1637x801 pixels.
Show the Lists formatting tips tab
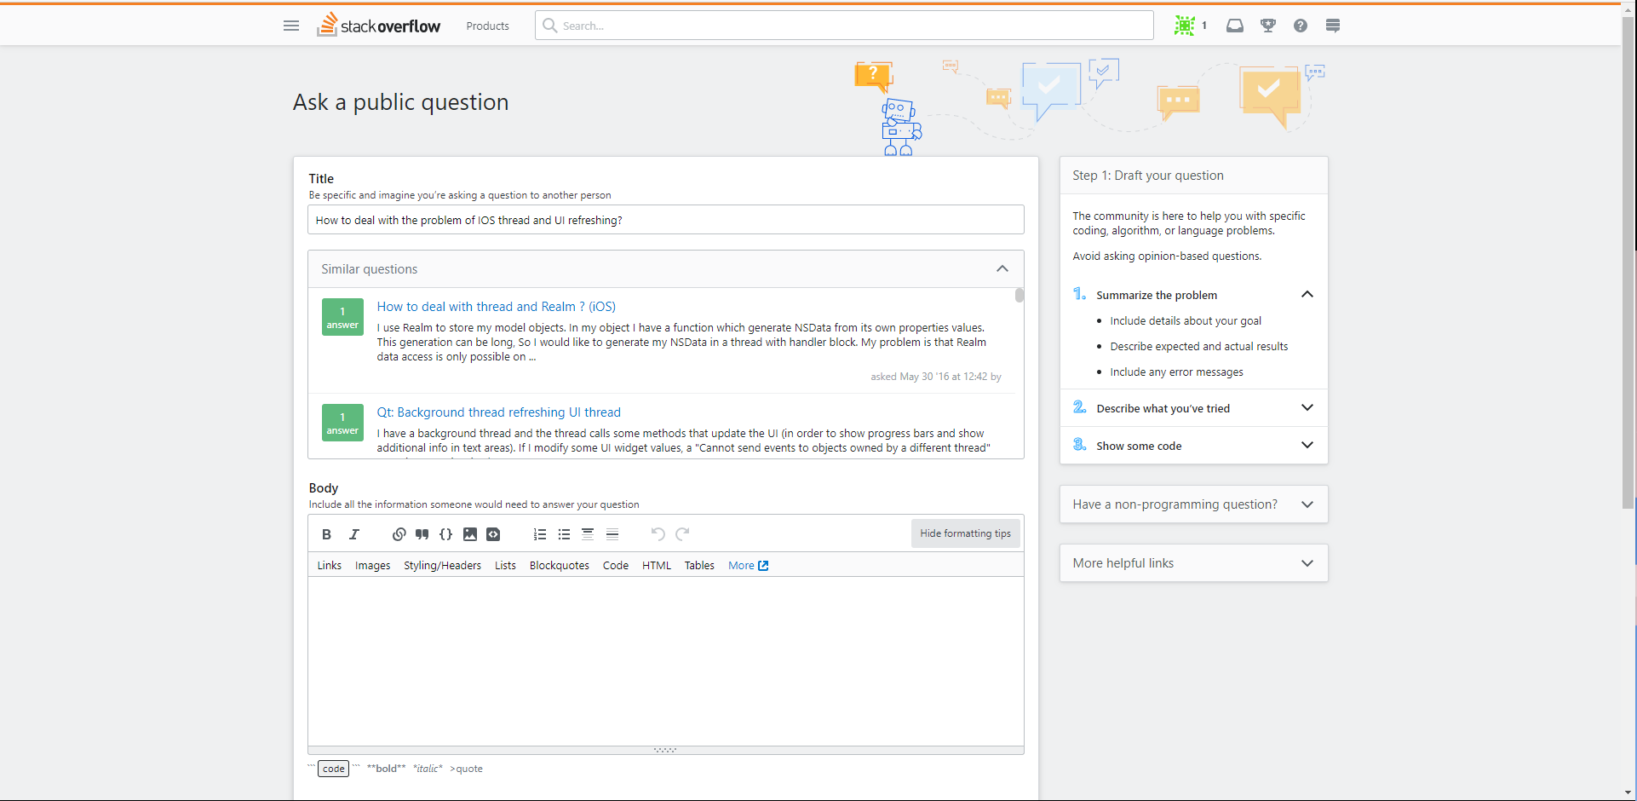(506, 565)
